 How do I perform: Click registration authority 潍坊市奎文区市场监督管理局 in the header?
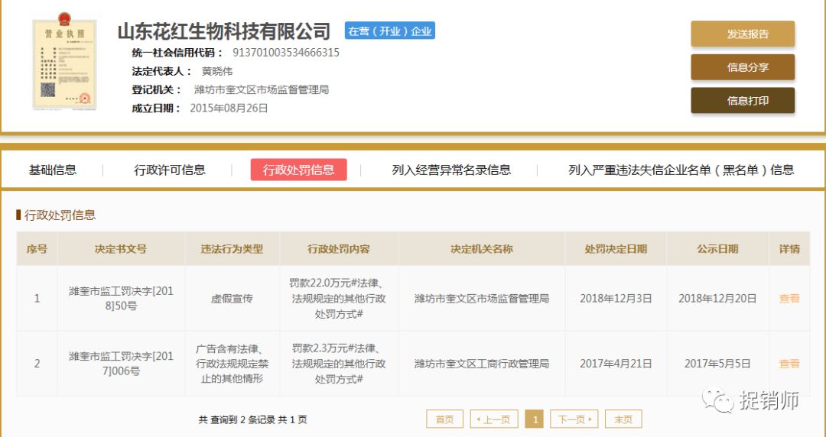click(x=262, y=89)
